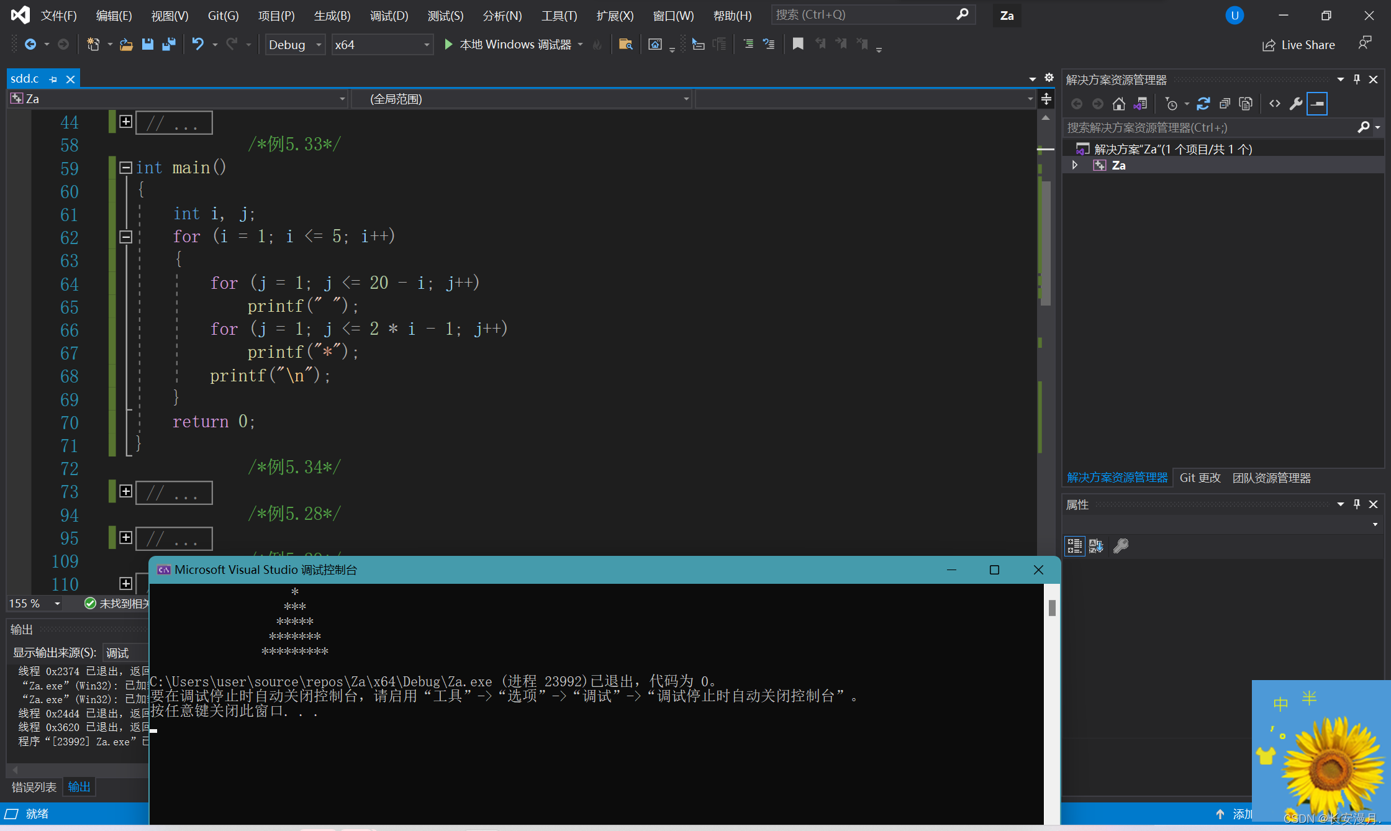This screenshot has height=831, width=1391.
Task: Toggle preview selected items button in Solution Explorer
Action: pyautogui.click(x=1317, y=104)
